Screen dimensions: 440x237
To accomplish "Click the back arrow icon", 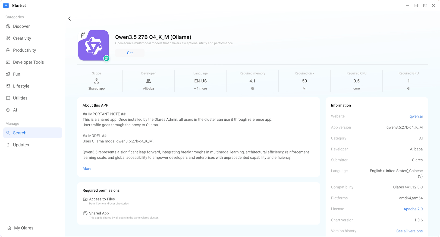I will [70, 19].
